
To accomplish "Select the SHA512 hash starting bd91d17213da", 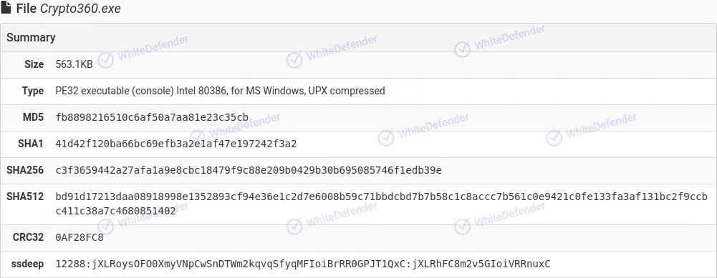I will (382, 204).
